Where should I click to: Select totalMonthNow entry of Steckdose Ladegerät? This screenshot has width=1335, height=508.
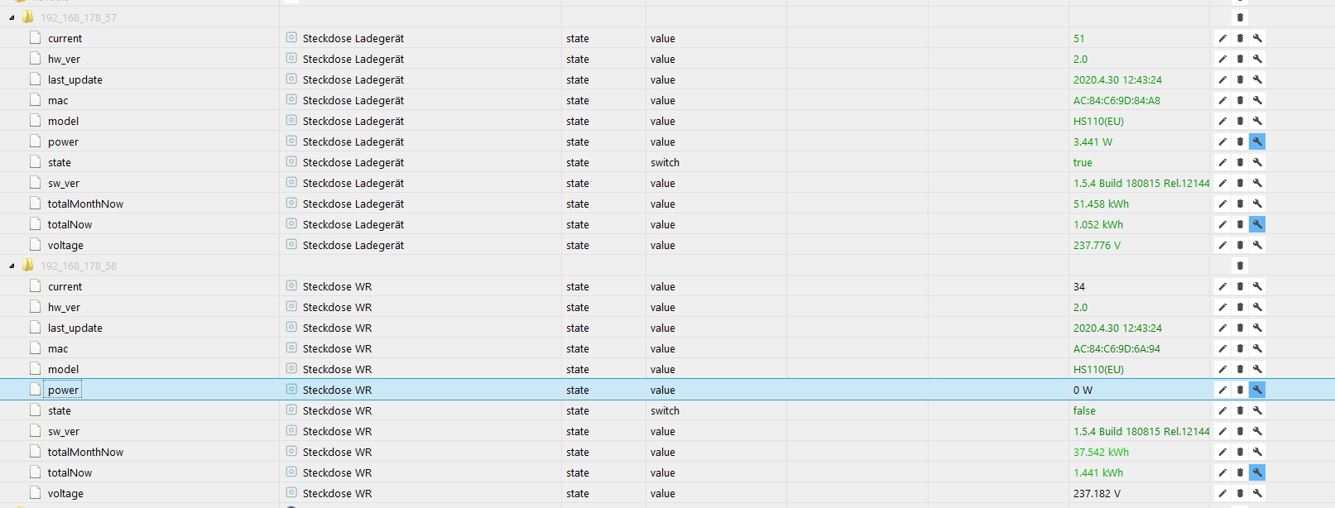tap(85, 204)
